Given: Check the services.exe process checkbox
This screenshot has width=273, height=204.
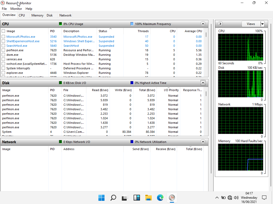Looking at the screenshot, I should point(3,59).
